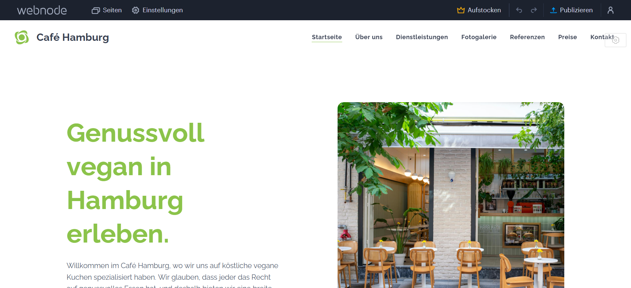This screenshot has width=631, height=288.
Task: Open the user account icon
Action: (x=610, y=10)
